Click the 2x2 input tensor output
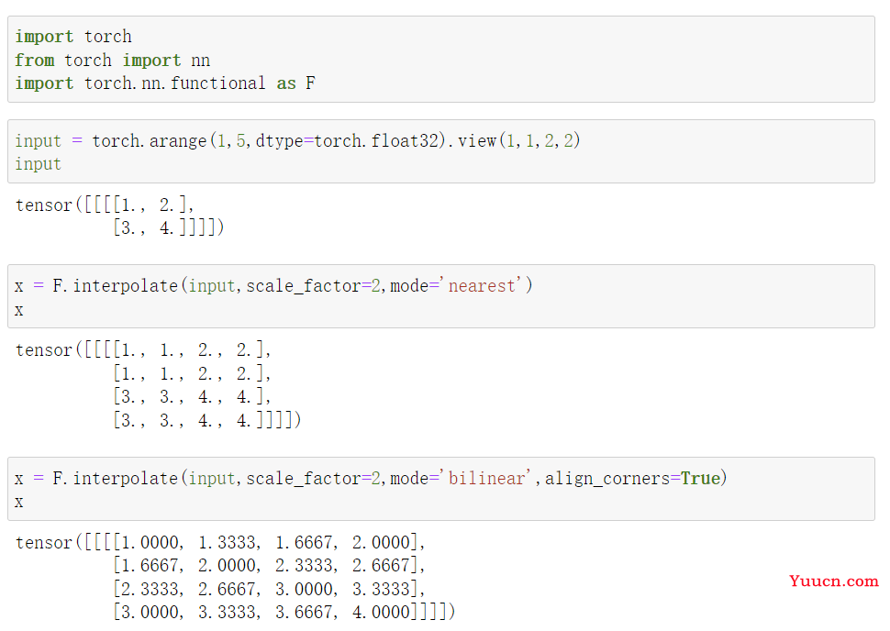Screen dimensions: 890x631 point(119,216)
